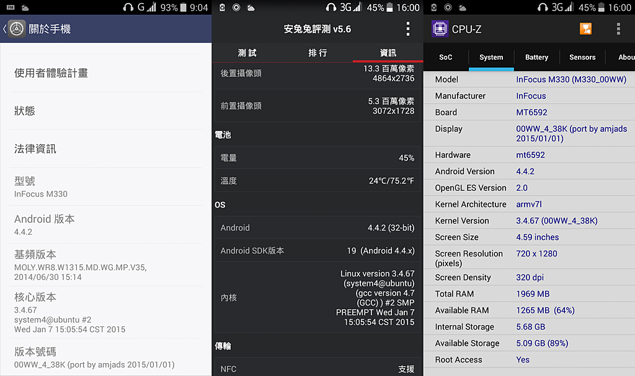Screen dimensions: 635x376
Task: Tap 電池 section header in AnTuTu
Action: click(x=223, y=135)
